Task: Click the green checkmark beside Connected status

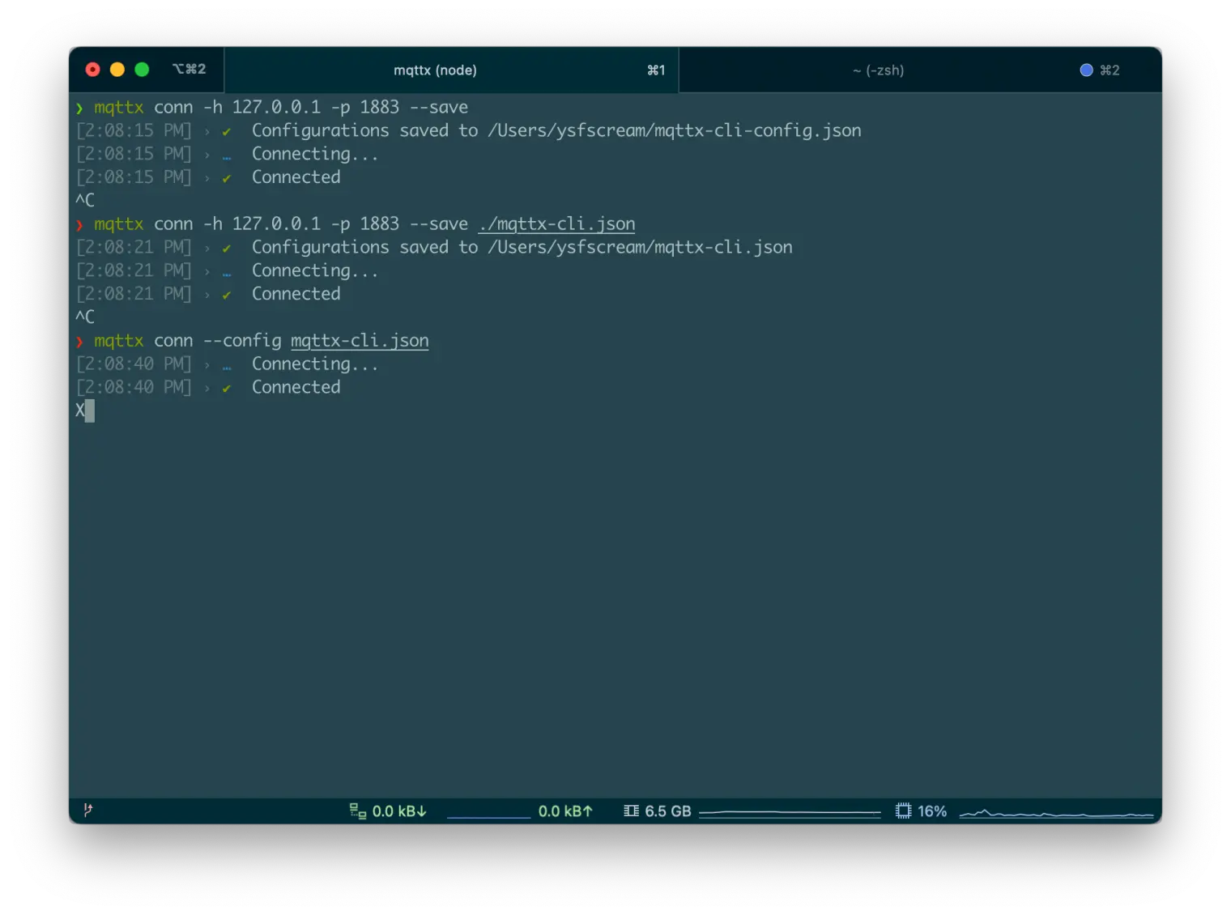Action: coord(227,387)
